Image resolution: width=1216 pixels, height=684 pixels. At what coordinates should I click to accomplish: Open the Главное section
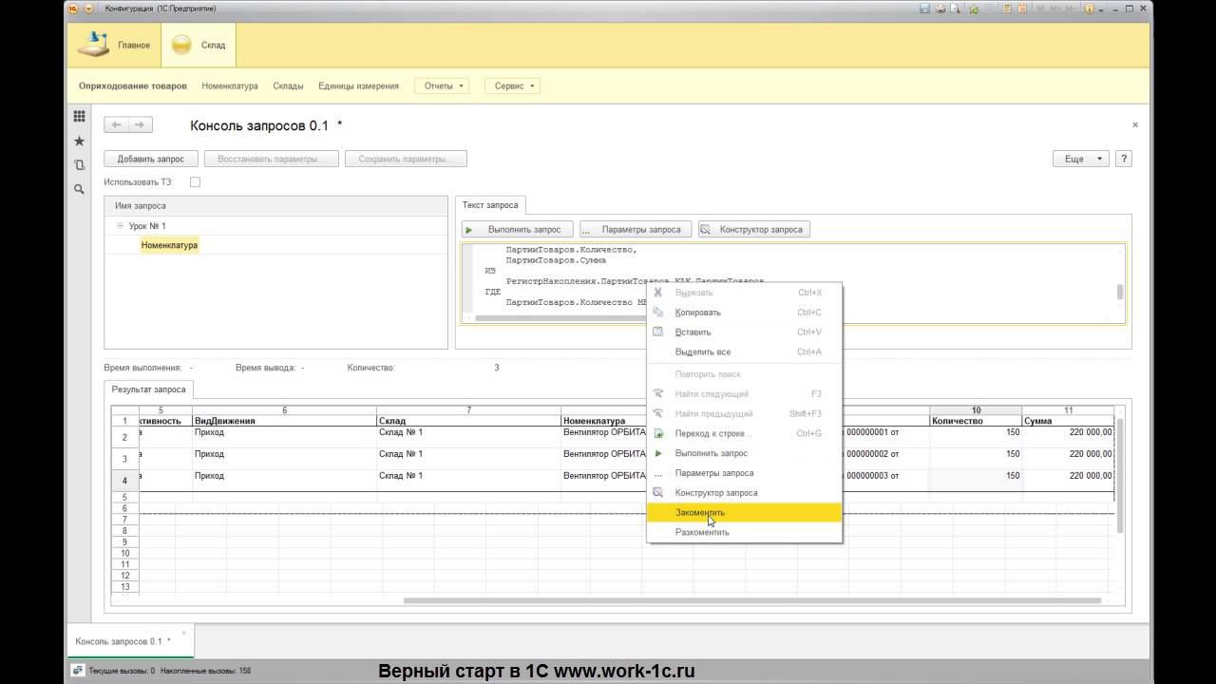tap(114, 46)
